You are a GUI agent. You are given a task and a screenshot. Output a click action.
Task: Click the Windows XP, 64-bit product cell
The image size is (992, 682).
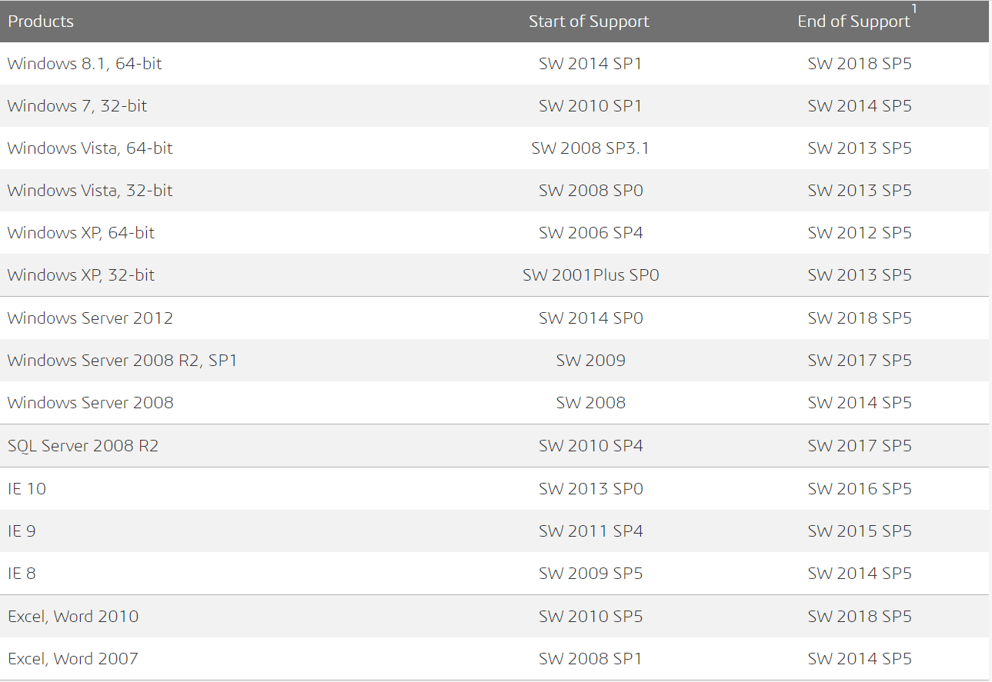[x=81, y=233]
